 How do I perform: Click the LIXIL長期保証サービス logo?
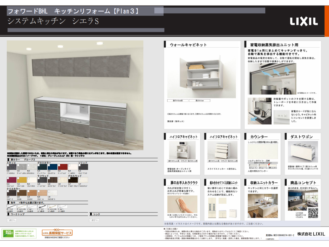pos(57,233)
